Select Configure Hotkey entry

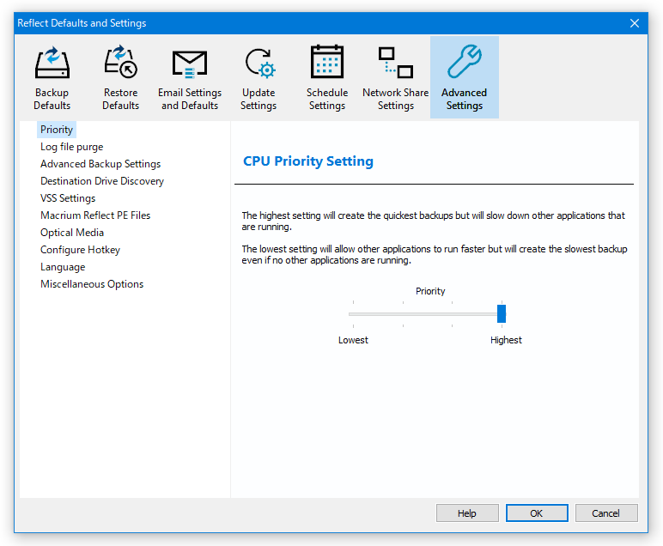pyautogui.click(x=81, y=250)
